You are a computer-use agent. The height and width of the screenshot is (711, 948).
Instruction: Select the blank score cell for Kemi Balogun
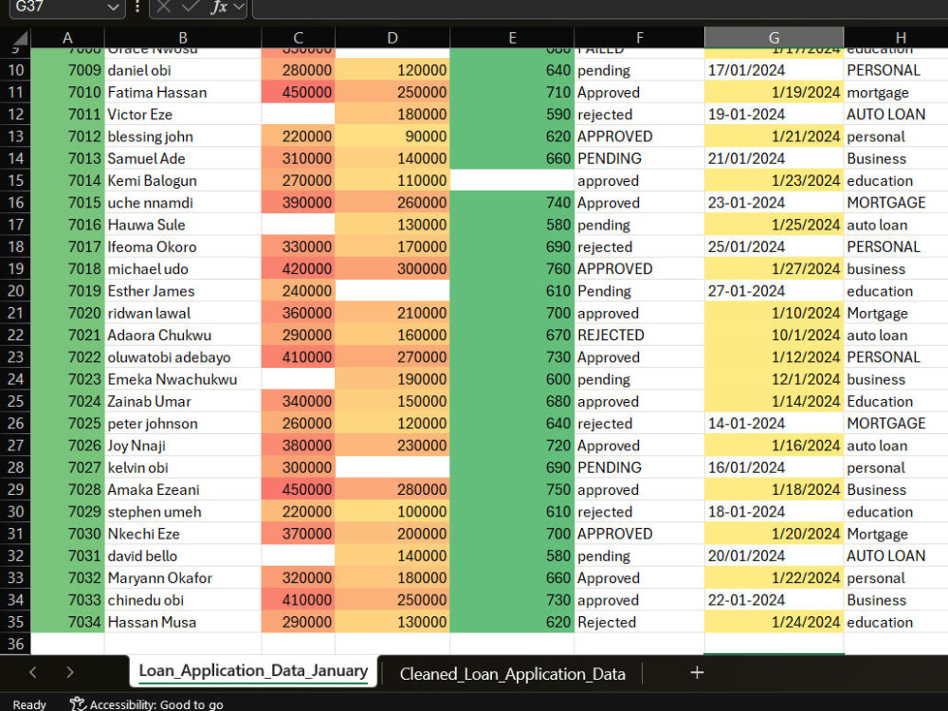[x=512, y=180]
